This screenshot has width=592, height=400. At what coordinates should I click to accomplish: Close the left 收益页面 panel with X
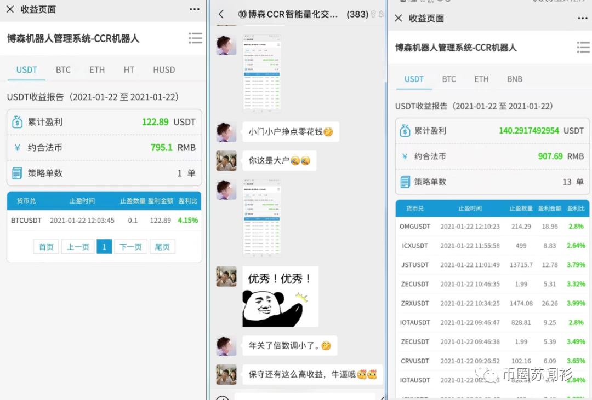(10, 9)
